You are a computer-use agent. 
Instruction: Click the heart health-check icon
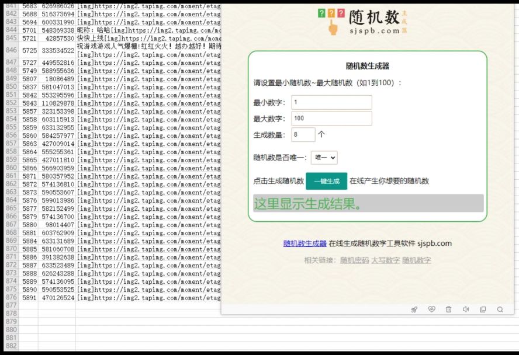pos(432,309)
